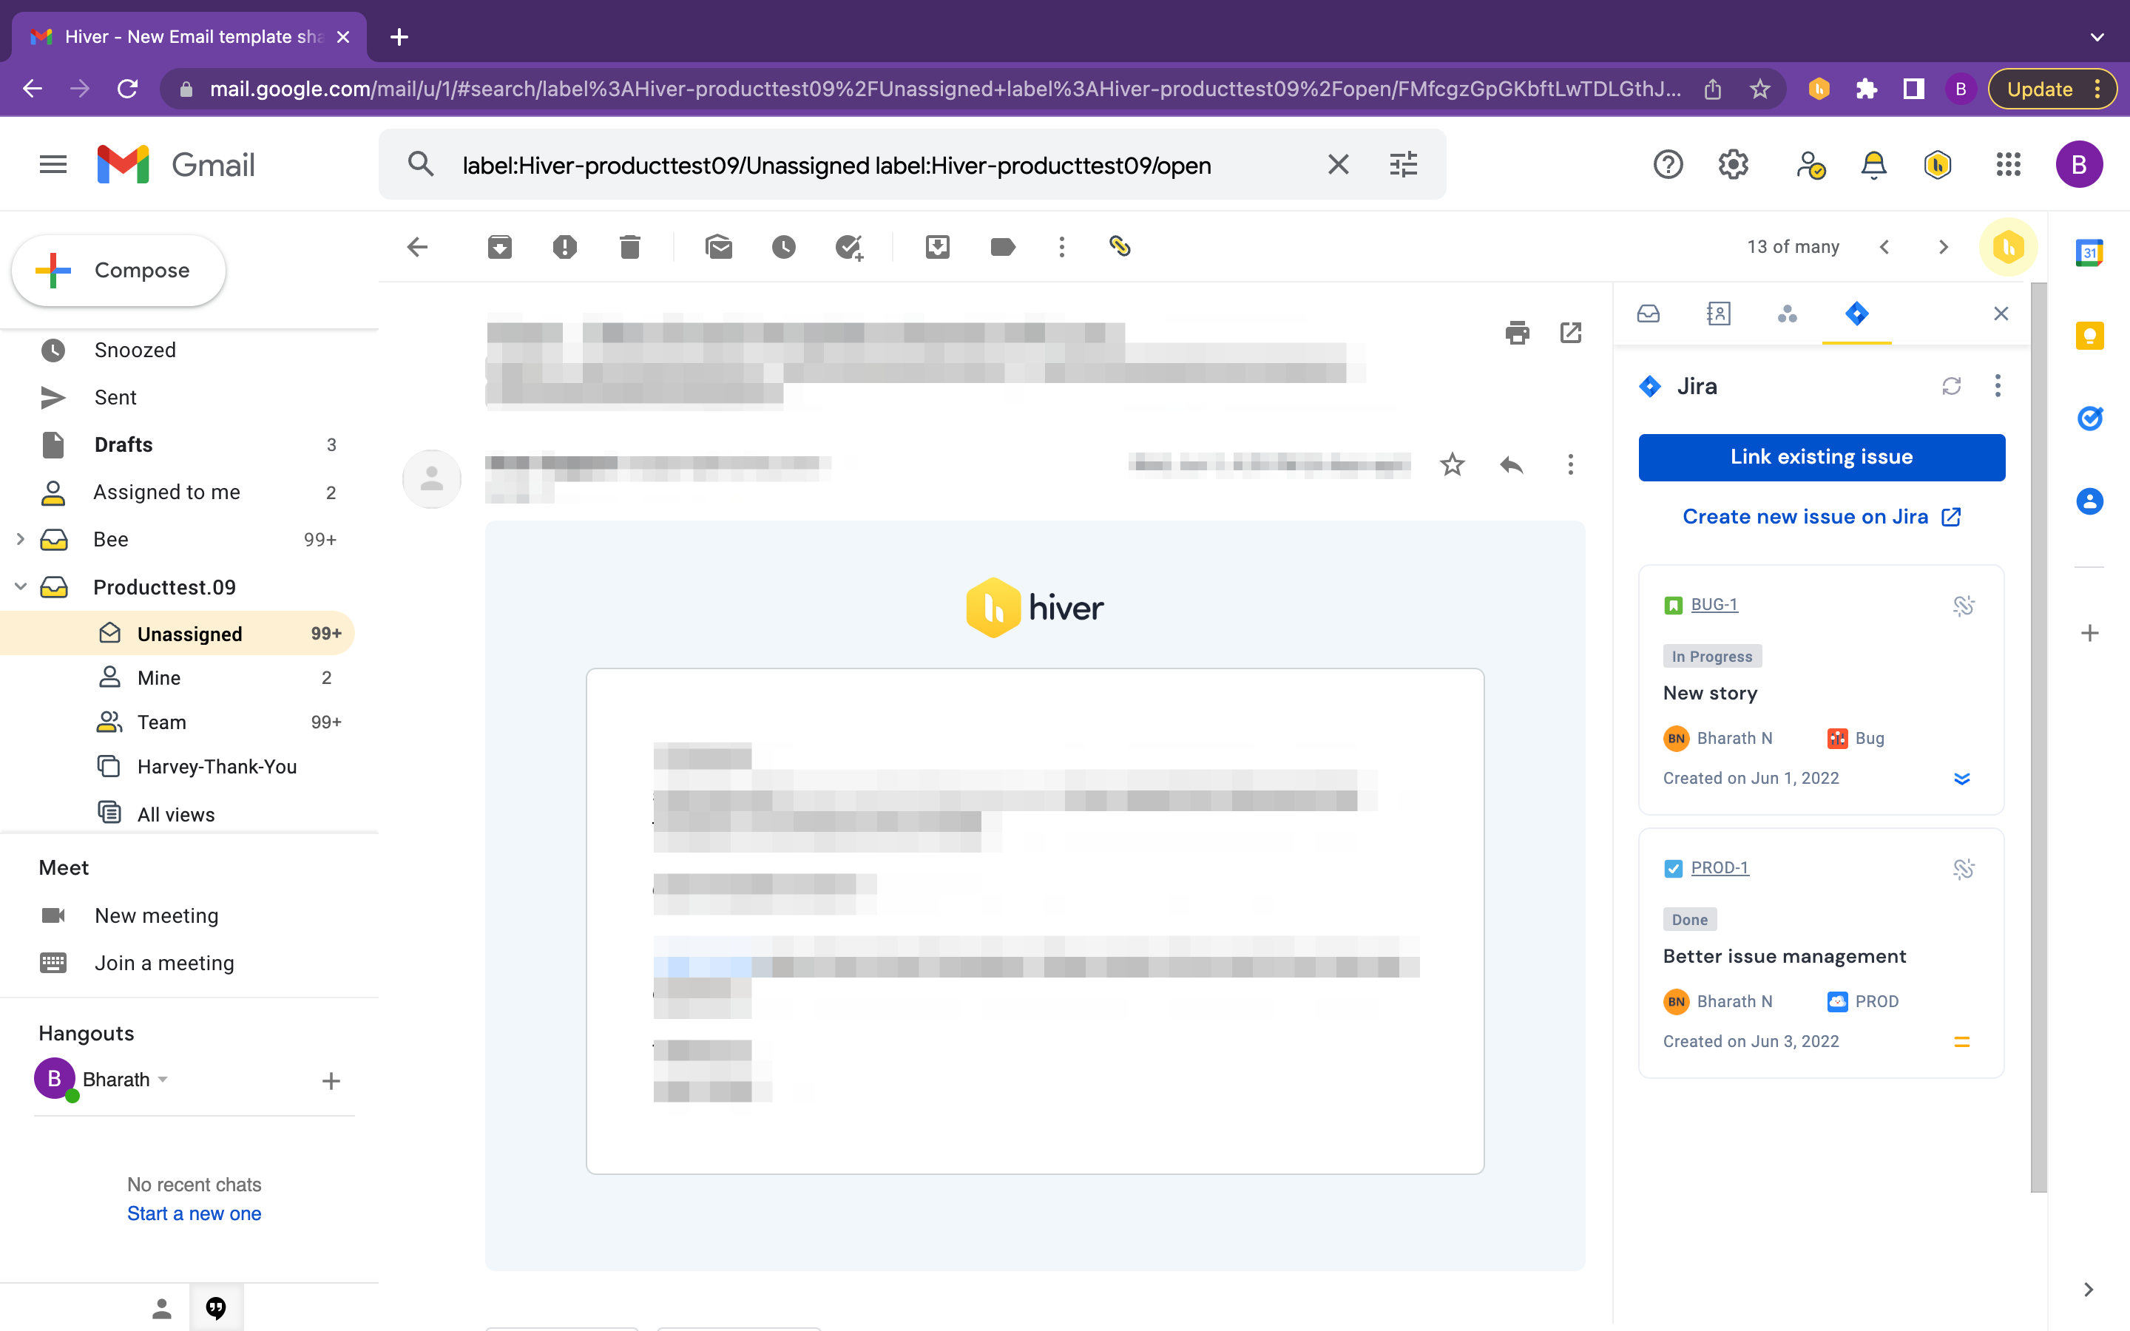Print the email conversation
The width and height of the screenshot is (2130, 1331).
(x=1518, y=333)
